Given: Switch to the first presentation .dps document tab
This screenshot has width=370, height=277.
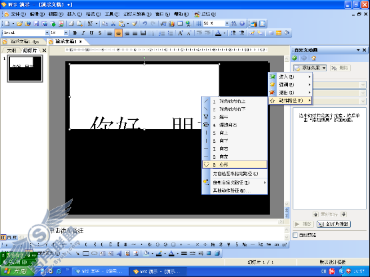Looking at the screenshot, I should [23, 41].
